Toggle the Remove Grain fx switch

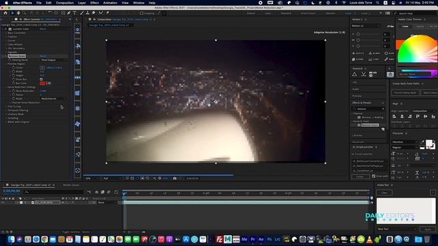[x=5, y=56]
